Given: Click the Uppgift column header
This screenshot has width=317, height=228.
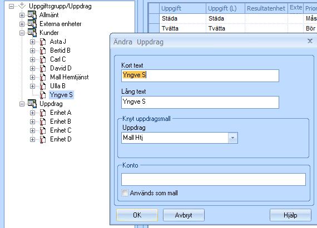Looking at the screenshot, I should 183,8.
